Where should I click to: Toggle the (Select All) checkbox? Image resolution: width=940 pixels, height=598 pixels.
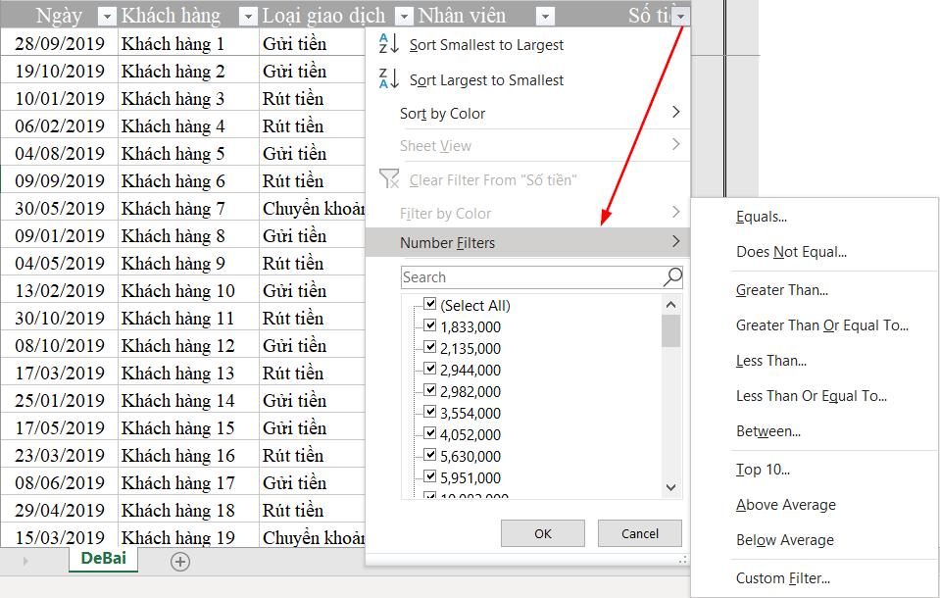click(430, 304)
